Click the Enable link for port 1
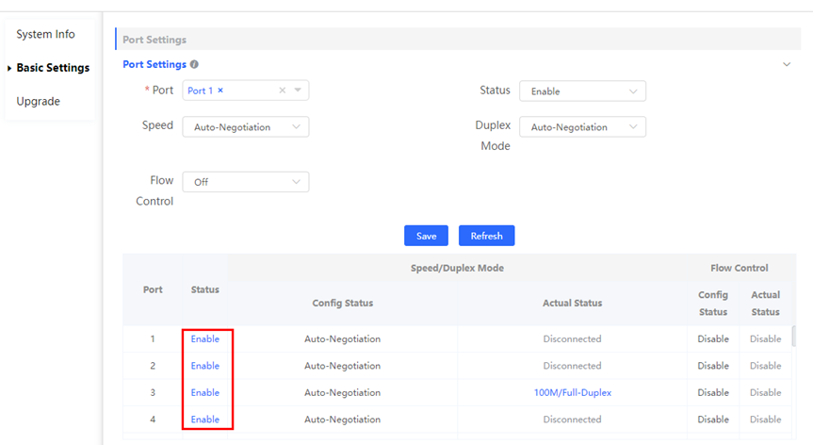 click(x=204, y=338)
